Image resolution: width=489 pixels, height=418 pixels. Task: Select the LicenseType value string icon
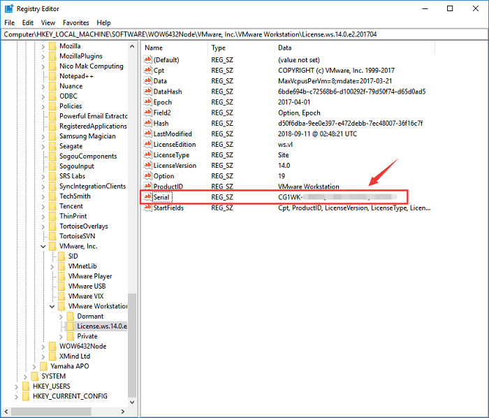click(x=148, y=154)
